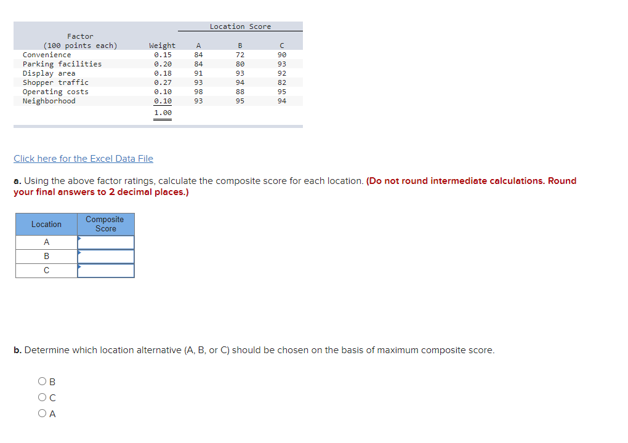
Task: Open the Excel Data File link
Action: tap(83, 158)
